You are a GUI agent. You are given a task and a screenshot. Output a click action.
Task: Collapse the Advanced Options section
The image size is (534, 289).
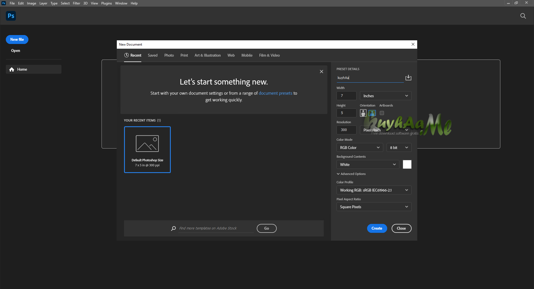(351, 174)
